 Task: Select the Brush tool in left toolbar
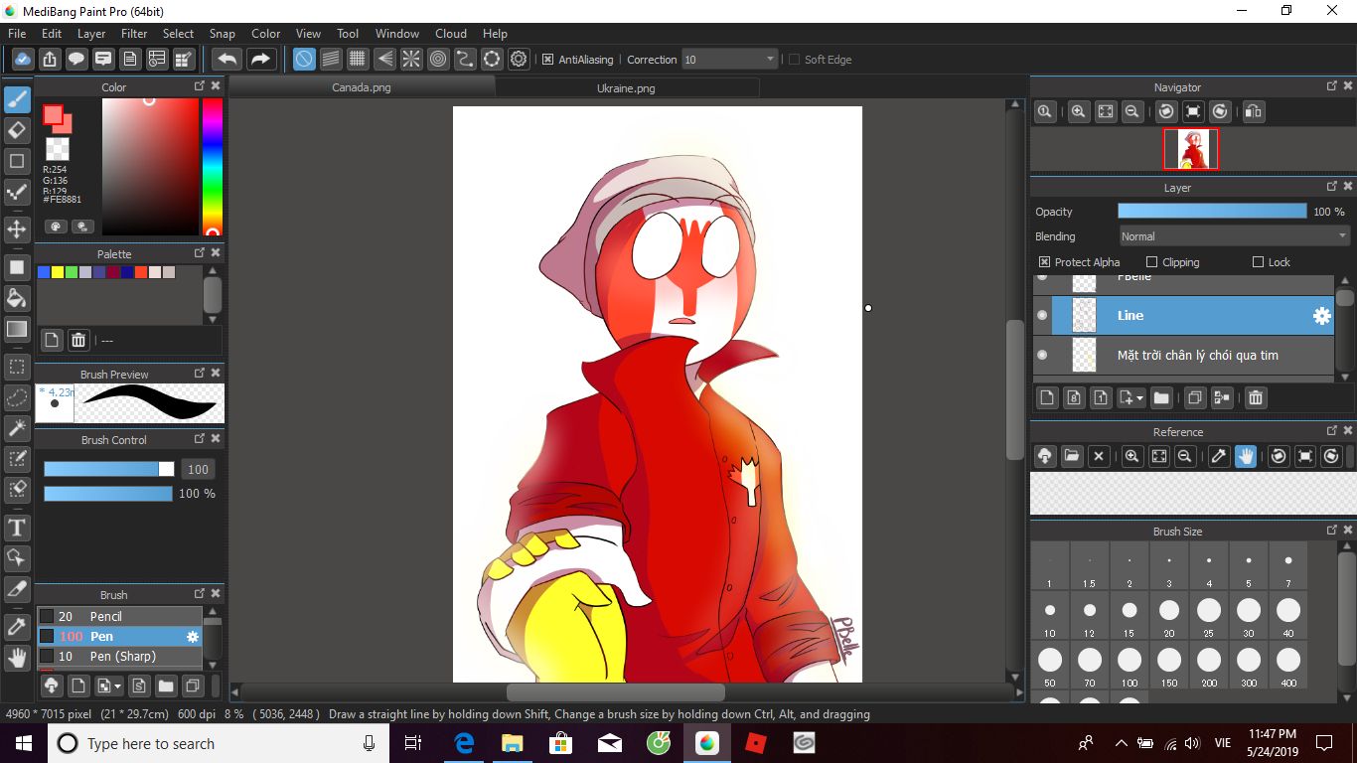click(17, 99)
